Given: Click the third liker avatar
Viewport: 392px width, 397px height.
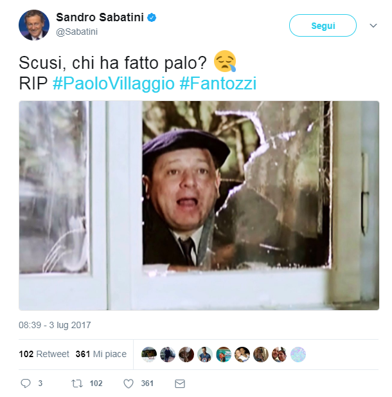Looking at the screenshot, I should click(186, 354).
